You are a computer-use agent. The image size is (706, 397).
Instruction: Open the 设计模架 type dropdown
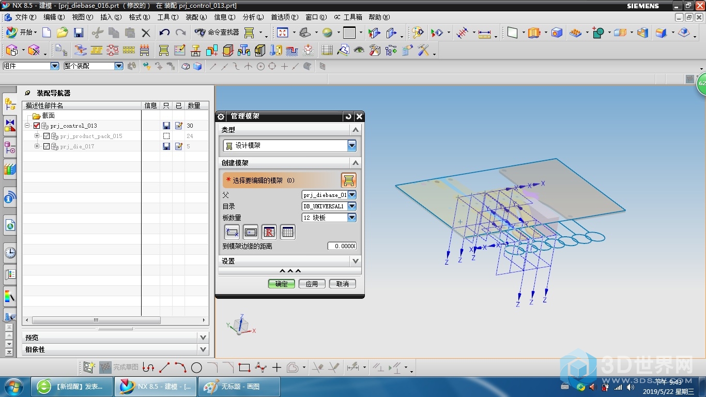pos(351,146)
